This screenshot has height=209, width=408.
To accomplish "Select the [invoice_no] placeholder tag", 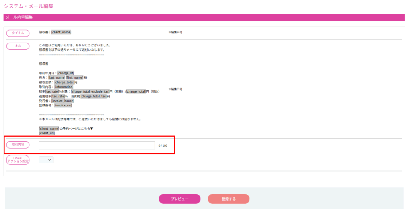I will 63,105.
